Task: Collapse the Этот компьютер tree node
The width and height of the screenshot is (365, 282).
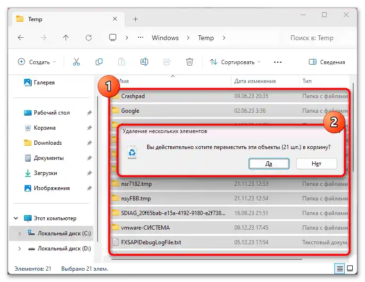Action: click(x=16, y=218)
